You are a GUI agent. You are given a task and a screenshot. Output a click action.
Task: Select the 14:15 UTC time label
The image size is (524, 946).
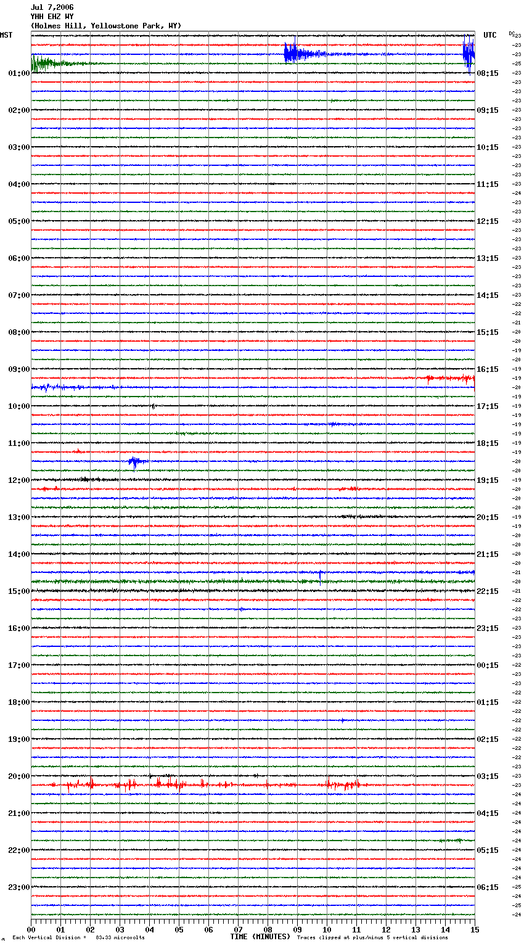[x=488, y=295]
